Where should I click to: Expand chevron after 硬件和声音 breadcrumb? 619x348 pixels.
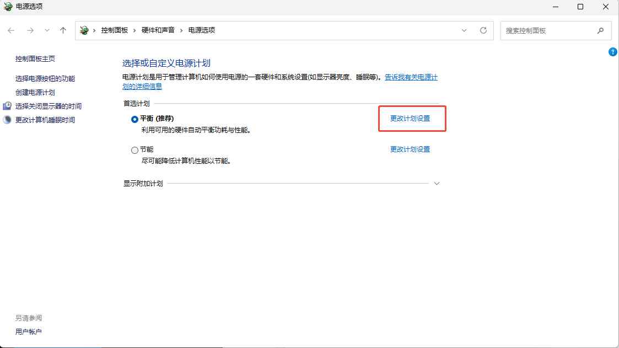coord(181,30)
